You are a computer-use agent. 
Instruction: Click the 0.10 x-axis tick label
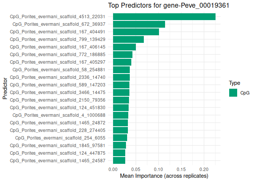point(159,169)
